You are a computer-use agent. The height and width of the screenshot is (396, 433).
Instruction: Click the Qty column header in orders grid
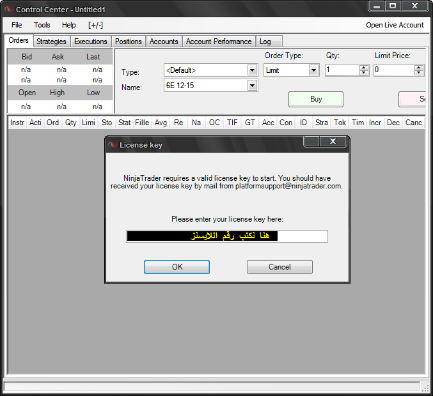(x=71, y=123)
